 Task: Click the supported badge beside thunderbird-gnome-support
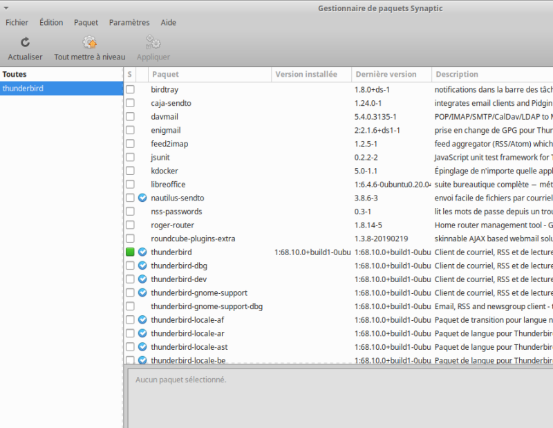(142, 293)
